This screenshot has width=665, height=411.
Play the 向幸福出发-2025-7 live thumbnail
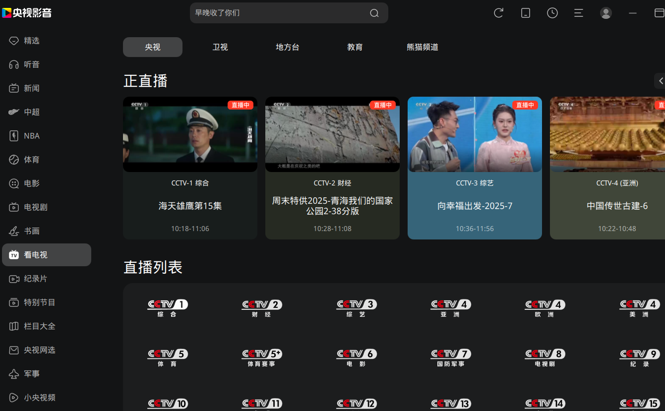coord(475,134)
